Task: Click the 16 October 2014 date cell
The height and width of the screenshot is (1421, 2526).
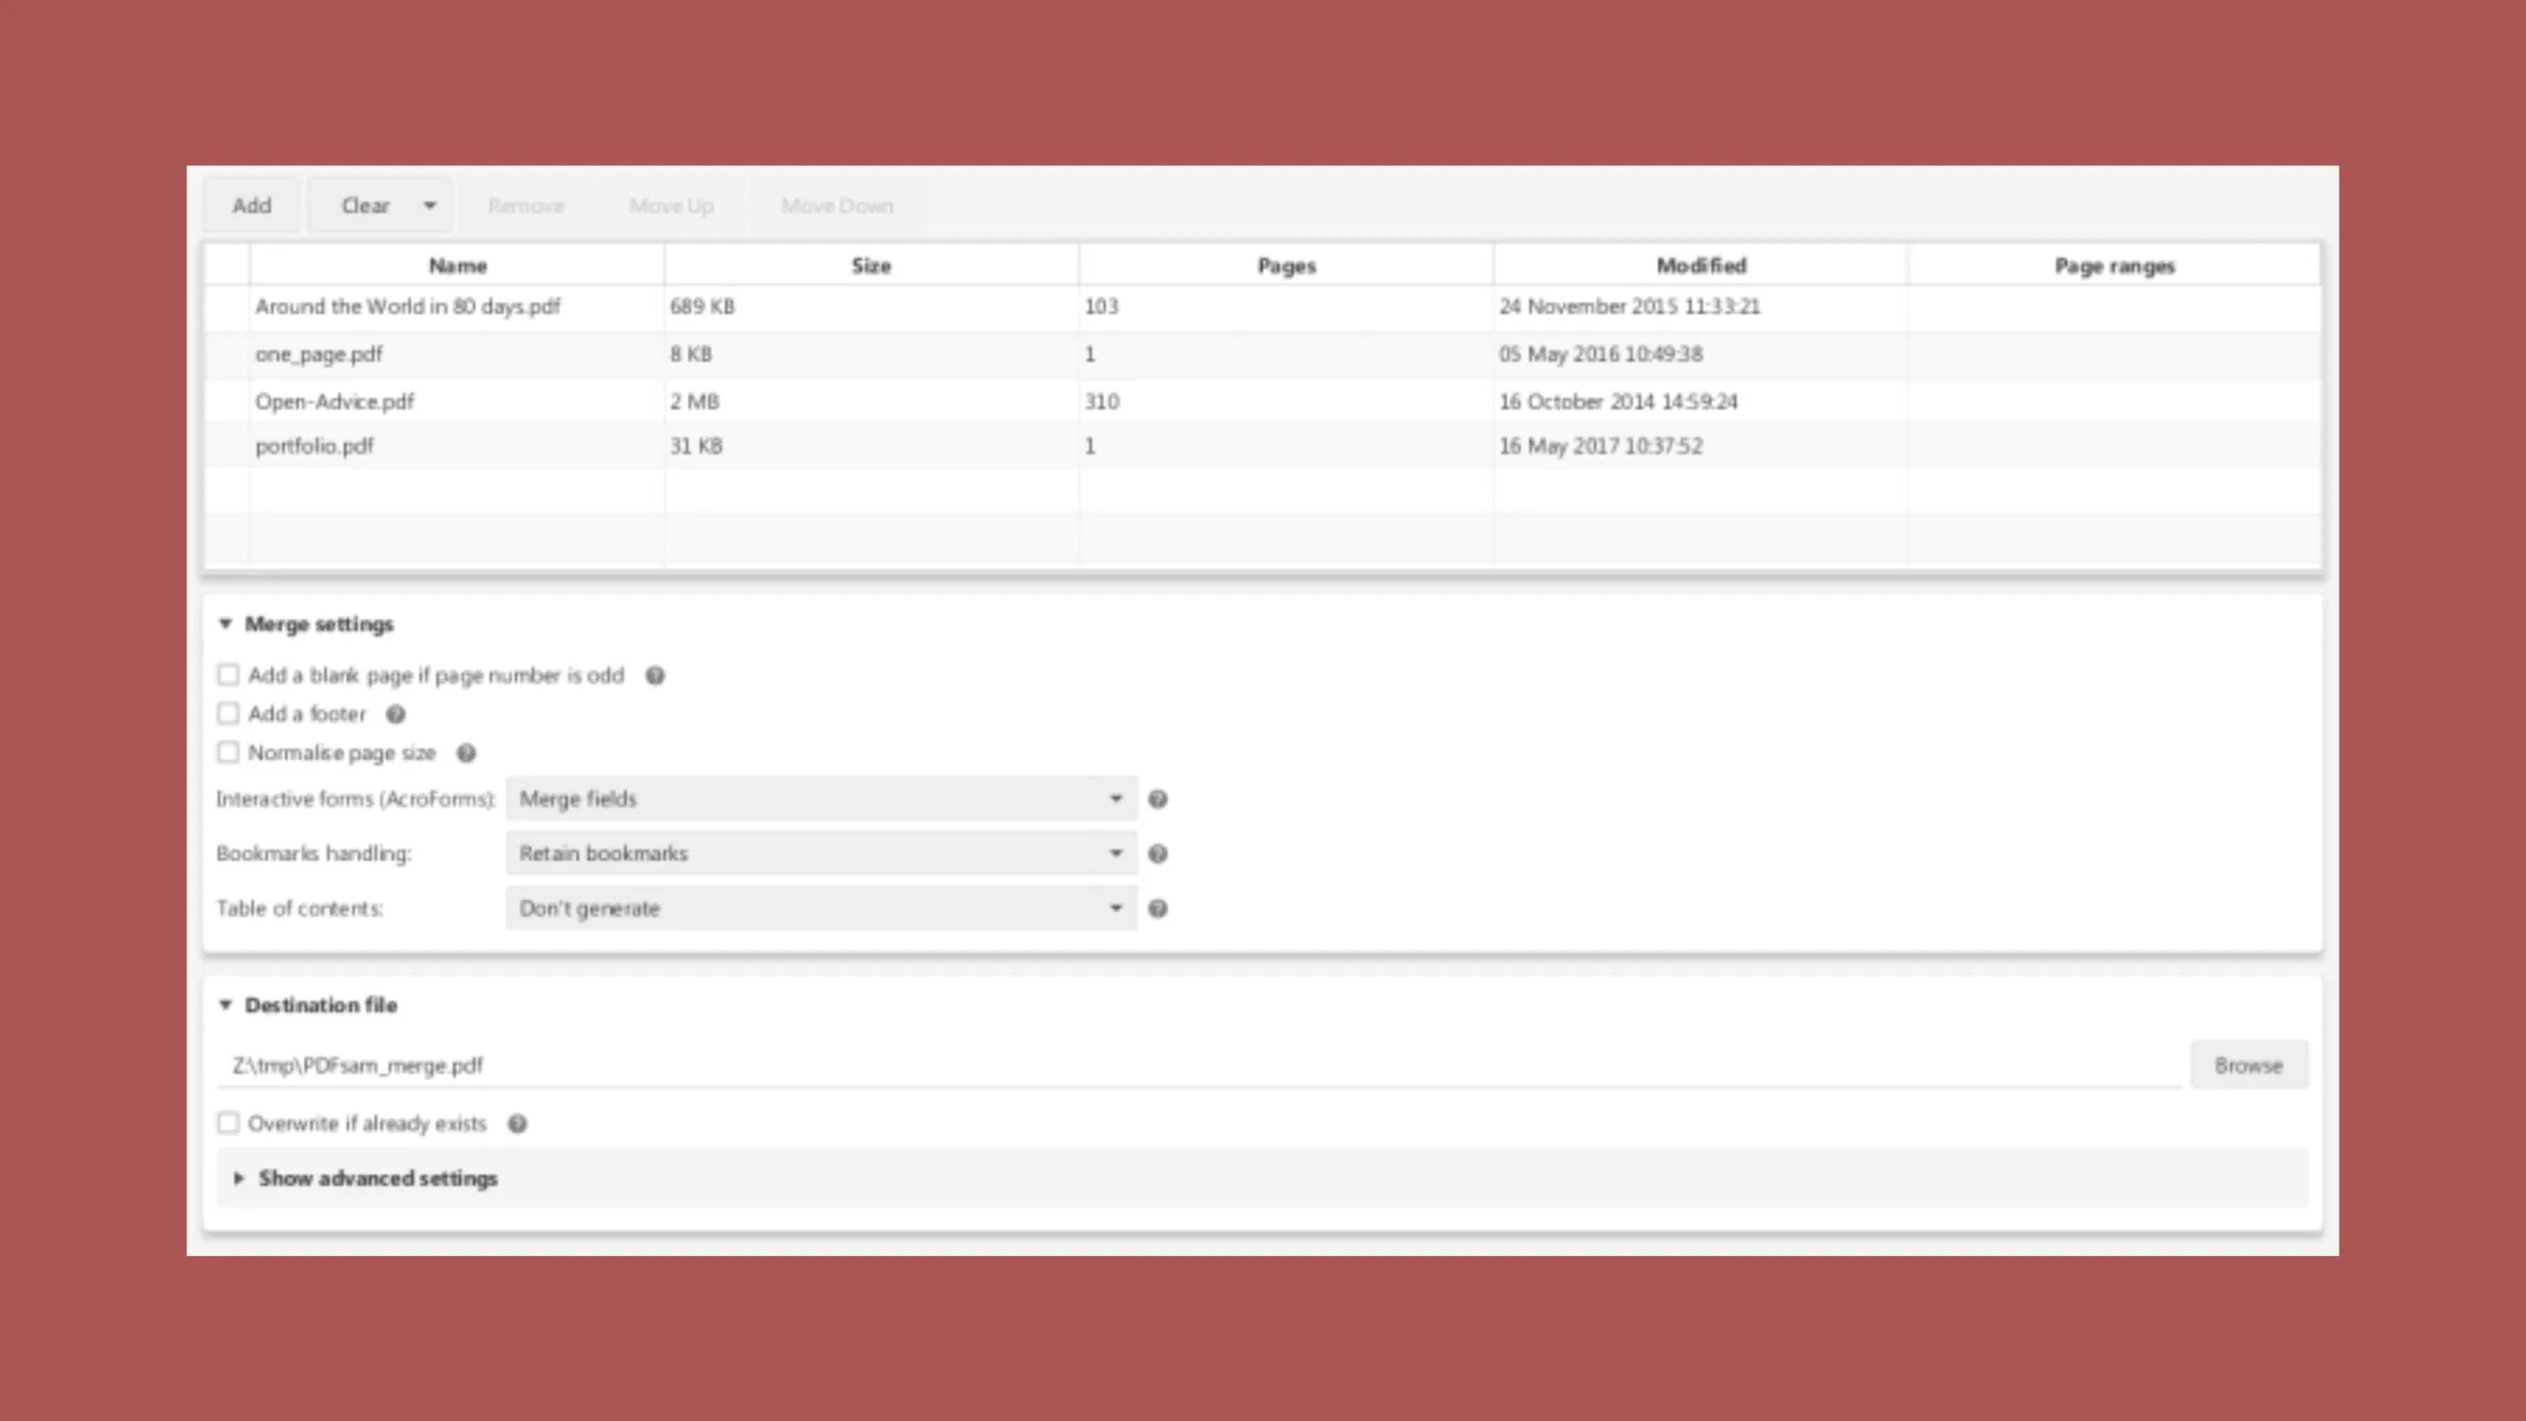Action: [1700, 402]
